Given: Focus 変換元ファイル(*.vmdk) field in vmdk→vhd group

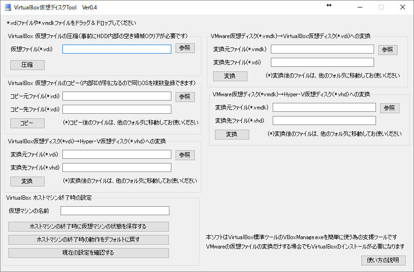Looking at the screenshot, I should point(324,107).
